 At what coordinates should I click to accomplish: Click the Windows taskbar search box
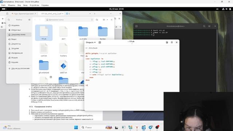[96, 127]
